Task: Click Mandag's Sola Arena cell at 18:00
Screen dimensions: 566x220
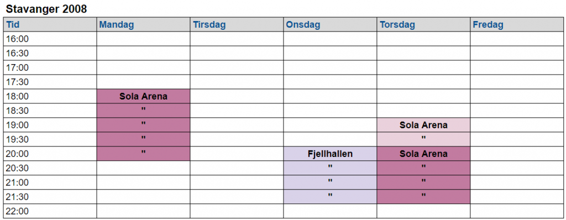Action: (x=143, y=96)
